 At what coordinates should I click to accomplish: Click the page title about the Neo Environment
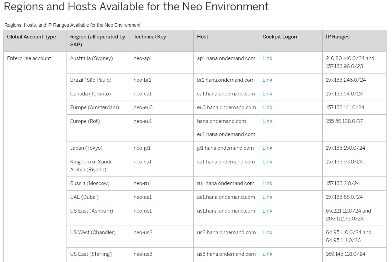tap(136, 7)
